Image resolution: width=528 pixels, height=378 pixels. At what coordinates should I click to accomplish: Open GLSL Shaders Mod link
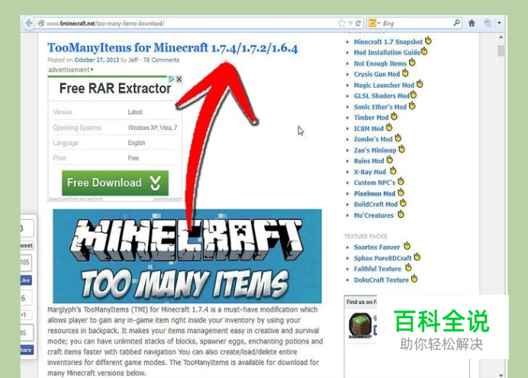click(382, 95)
